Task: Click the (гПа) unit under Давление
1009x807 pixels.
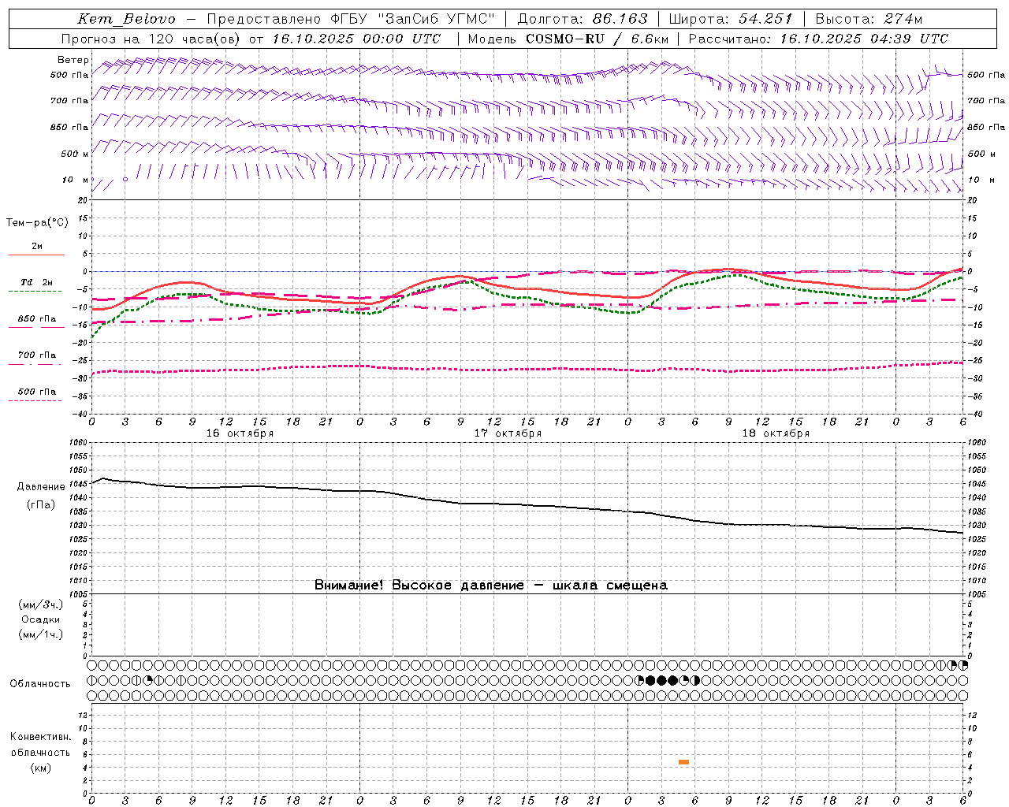Action: click(x=41, y=505)
